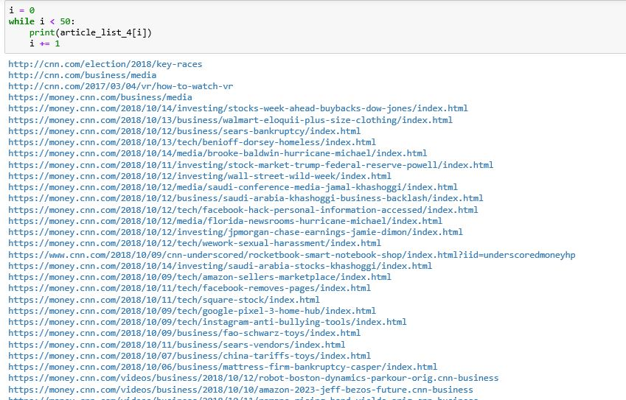Viewport: 626px width, 400px height.
Task: Open the saudi-conference-media-jamal-khashoggi link
Action: [x=233, y=187]
